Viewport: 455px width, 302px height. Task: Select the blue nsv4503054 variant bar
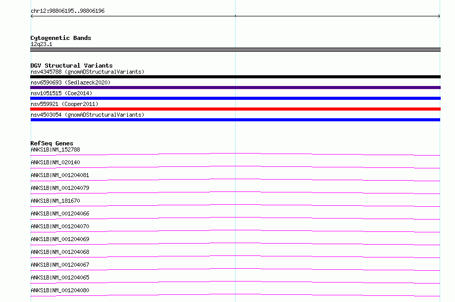pos(235,120)
